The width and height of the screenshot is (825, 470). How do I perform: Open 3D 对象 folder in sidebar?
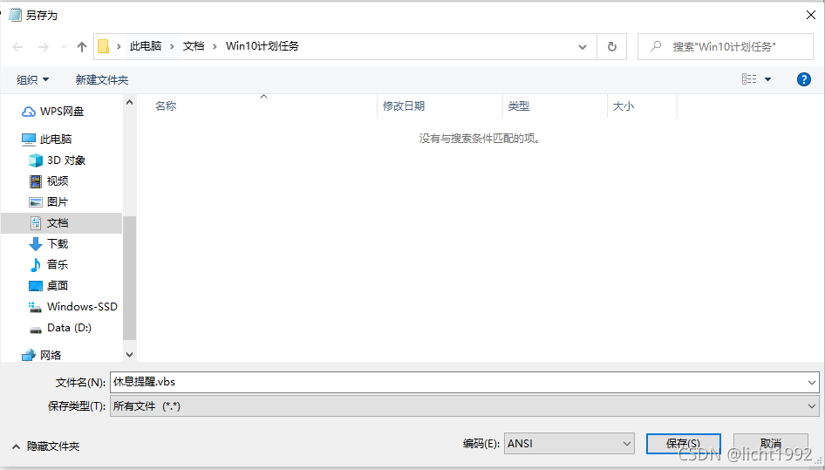pyautogui.click(x=57, y=160)
